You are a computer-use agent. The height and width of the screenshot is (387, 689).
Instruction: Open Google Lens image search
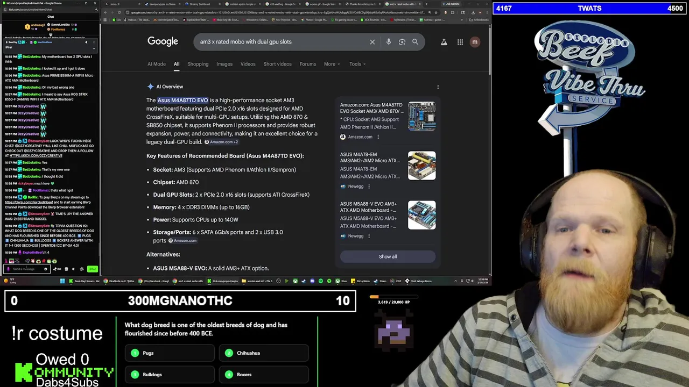pyautogui.click(x=402, y=42)
